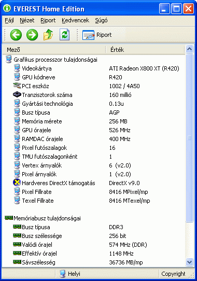Select the value 400 MHz

[x=120, y=139]
